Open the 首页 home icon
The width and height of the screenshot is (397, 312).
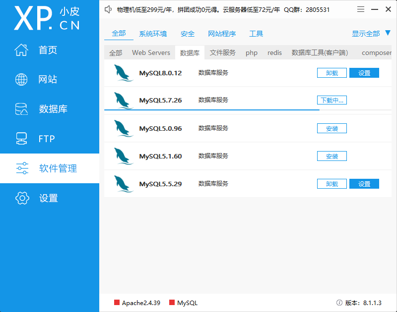point(21,50)
